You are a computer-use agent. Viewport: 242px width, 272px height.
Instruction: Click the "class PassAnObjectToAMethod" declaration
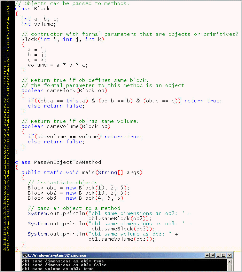coord(58,162)
